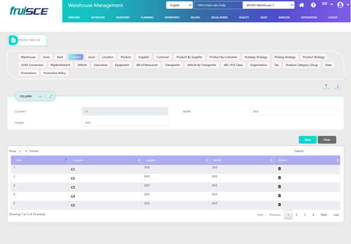Open the ASSET menu
The height and width of the screenshot is (244, 351).
264,17
